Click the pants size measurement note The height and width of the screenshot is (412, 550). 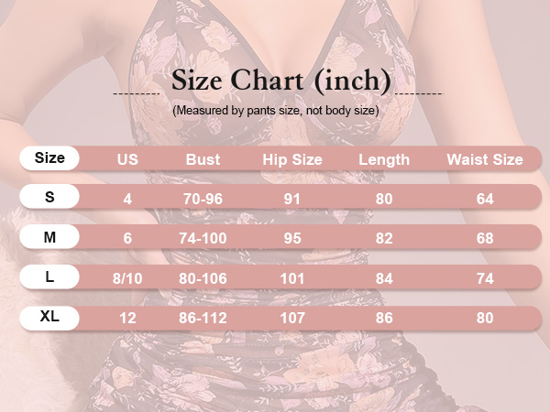point(276,111)
